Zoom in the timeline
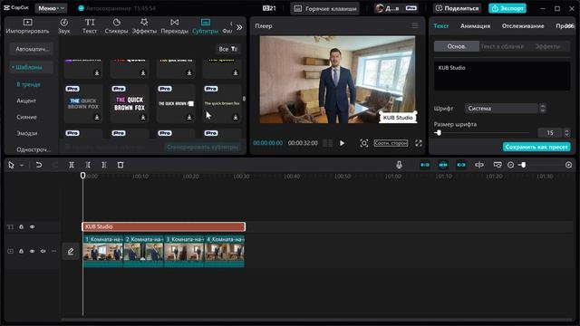The image size is (580, 326). point(568,165)
